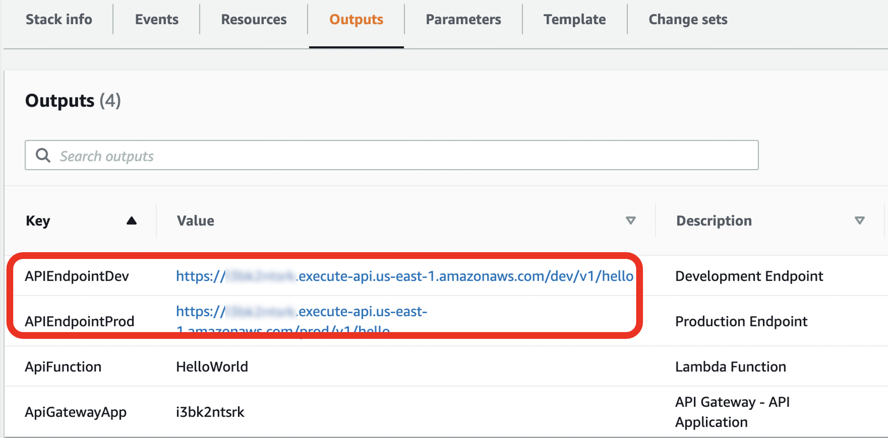Click the Key column header
The width and height of the screenshot is (888, 438).
point(38,221)
